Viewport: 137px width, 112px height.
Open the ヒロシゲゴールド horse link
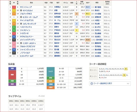click(x=27, y=56)
